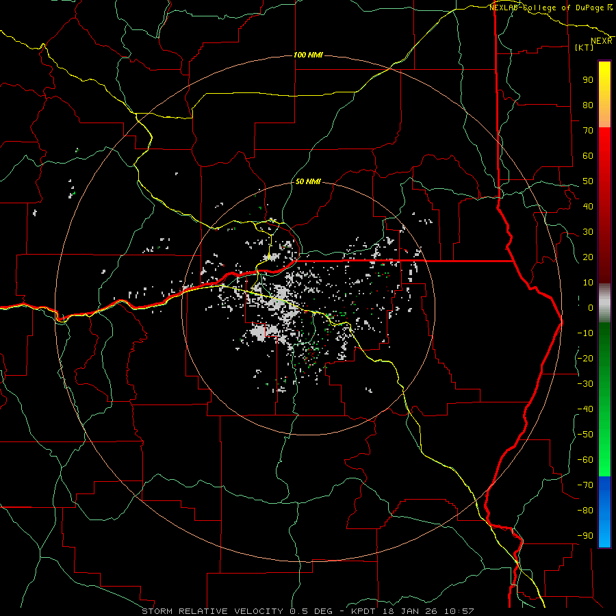Click the 100 NMI range ring label

point(309,55)
